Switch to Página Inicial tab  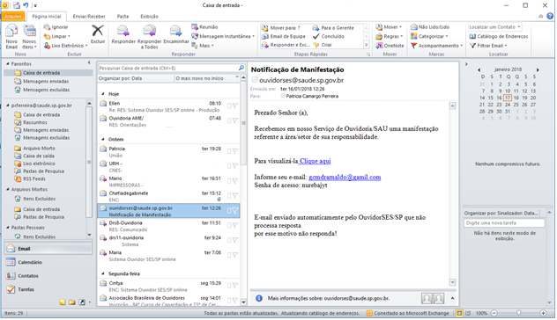point(47,17)
